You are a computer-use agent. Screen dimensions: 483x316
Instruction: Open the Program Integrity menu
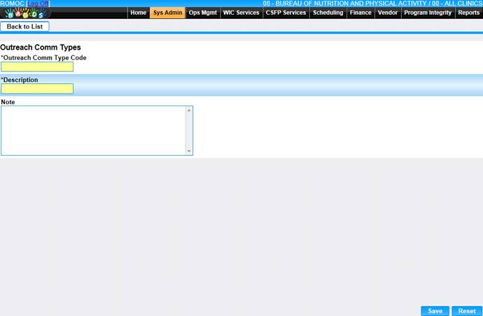[x=428, y=13]
